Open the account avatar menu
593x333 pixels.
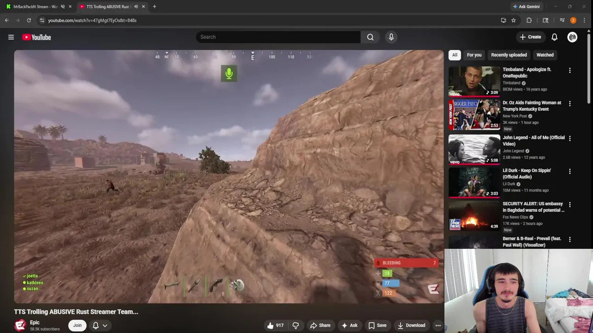[x=573, y=37]
